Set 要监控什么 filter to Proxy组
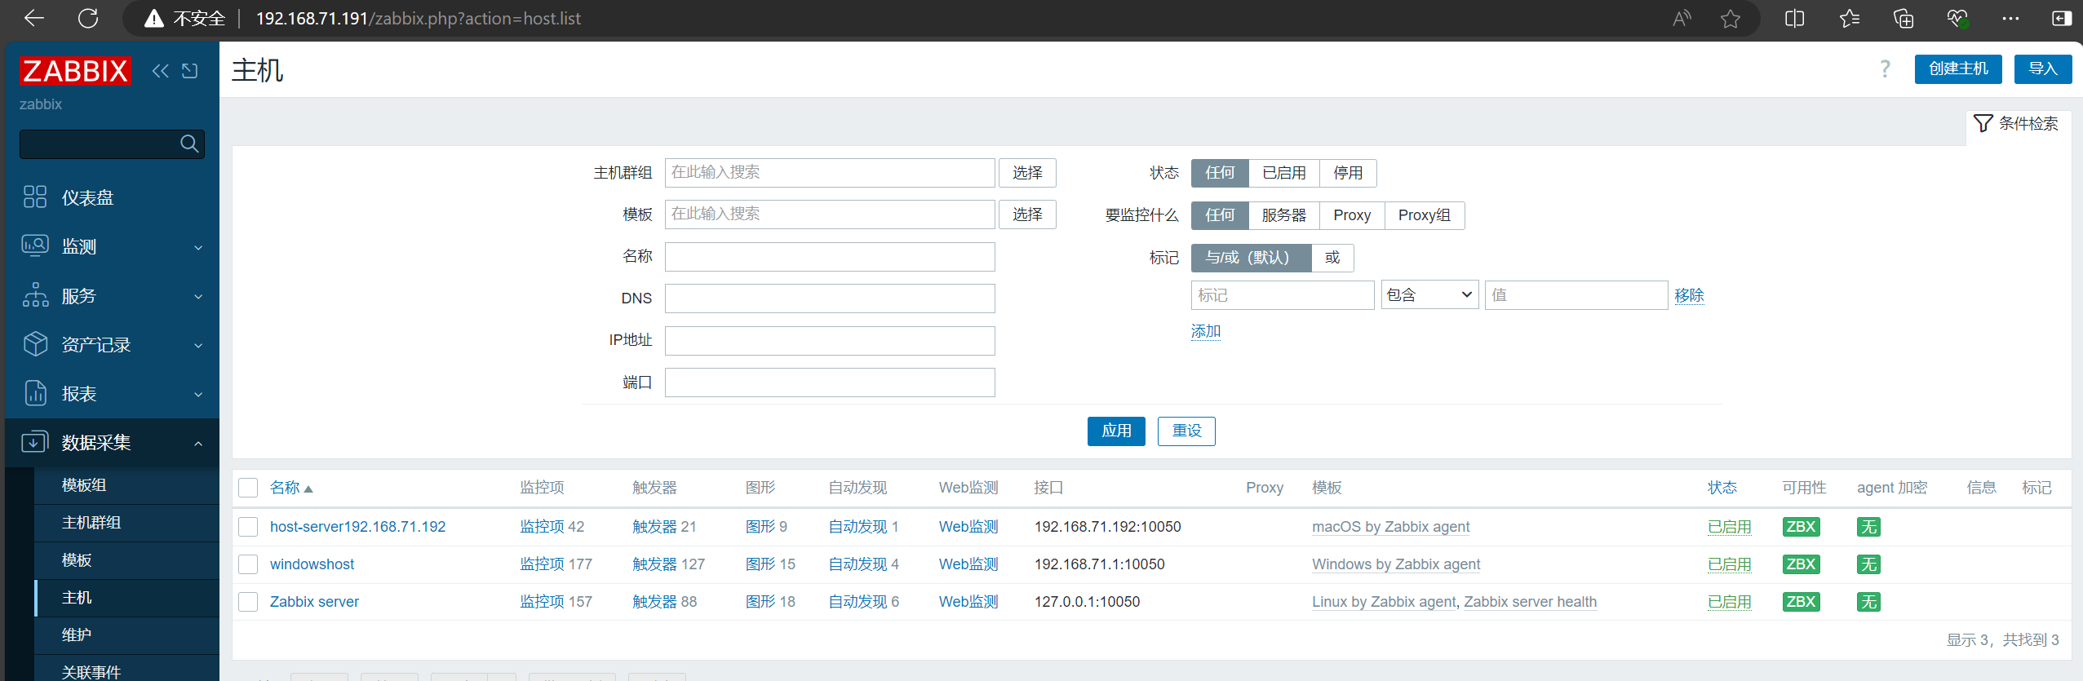 coord(1424,215)
